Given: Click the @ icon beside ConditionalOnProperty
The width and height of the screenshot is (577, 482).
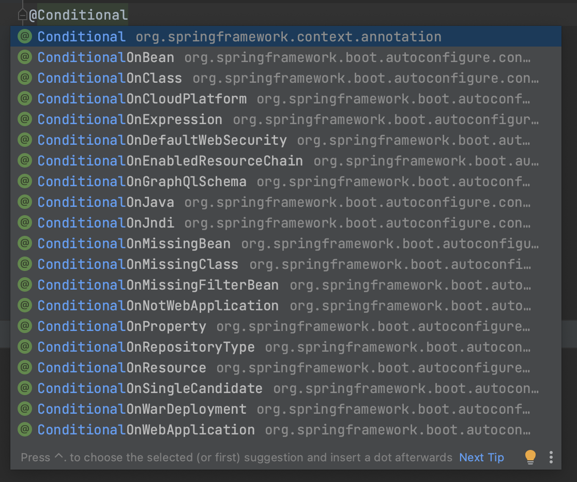Looking at the screenshot, I should pos(24,326).
